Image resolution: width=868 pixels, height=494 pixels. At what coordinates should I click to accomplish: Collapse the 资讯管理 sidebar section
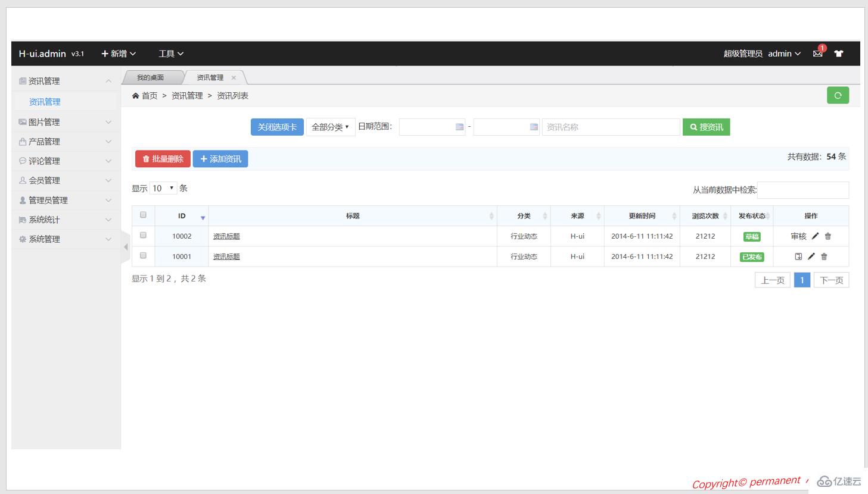tap(66, 81)
